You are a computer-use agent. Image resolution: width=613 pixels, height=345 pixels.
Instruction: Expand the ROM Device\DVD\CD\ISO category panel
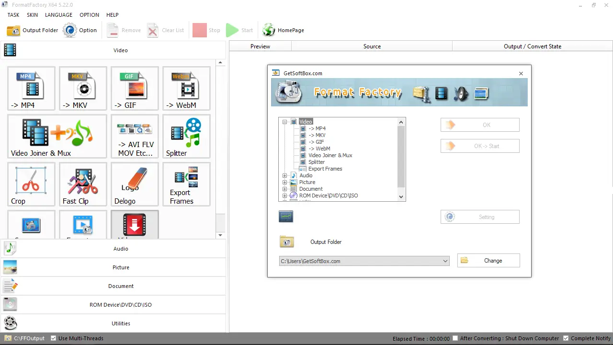[113, 305]
